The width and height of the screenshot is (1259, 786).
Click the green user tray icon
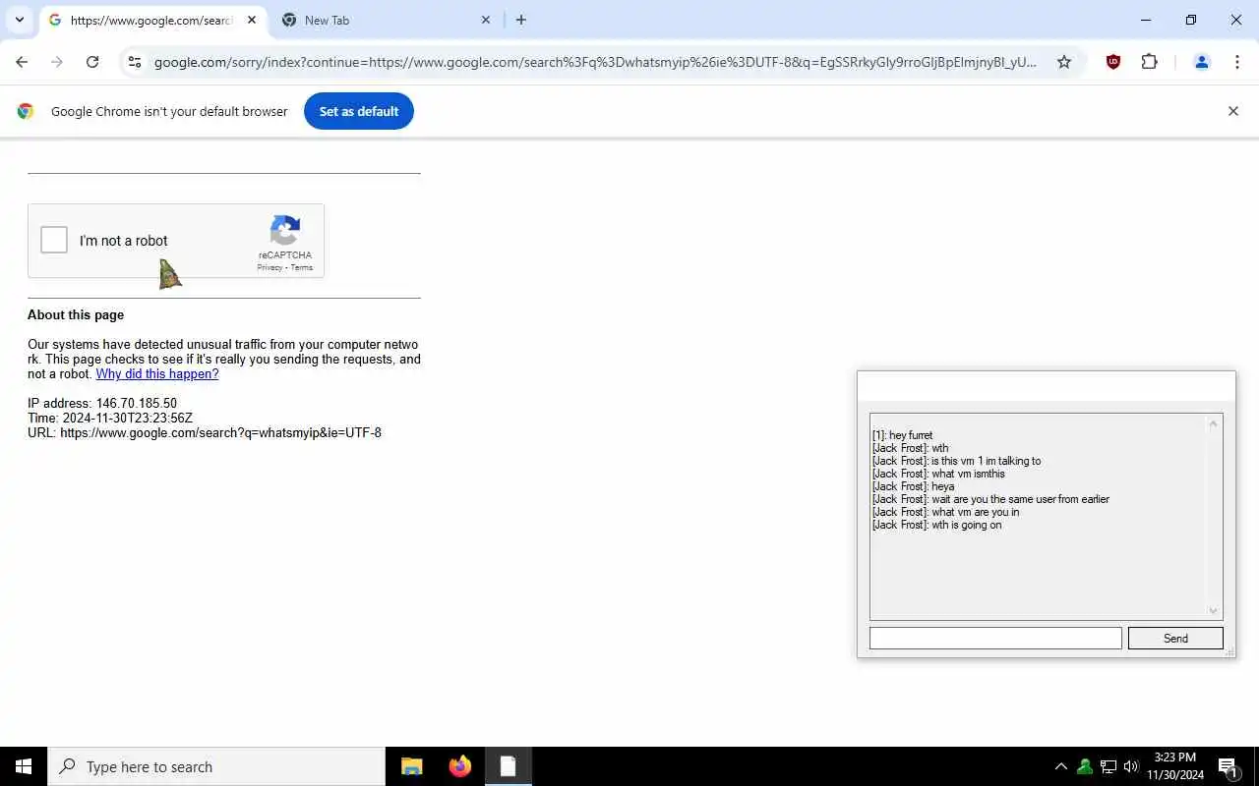click(x=1085, y=766)
